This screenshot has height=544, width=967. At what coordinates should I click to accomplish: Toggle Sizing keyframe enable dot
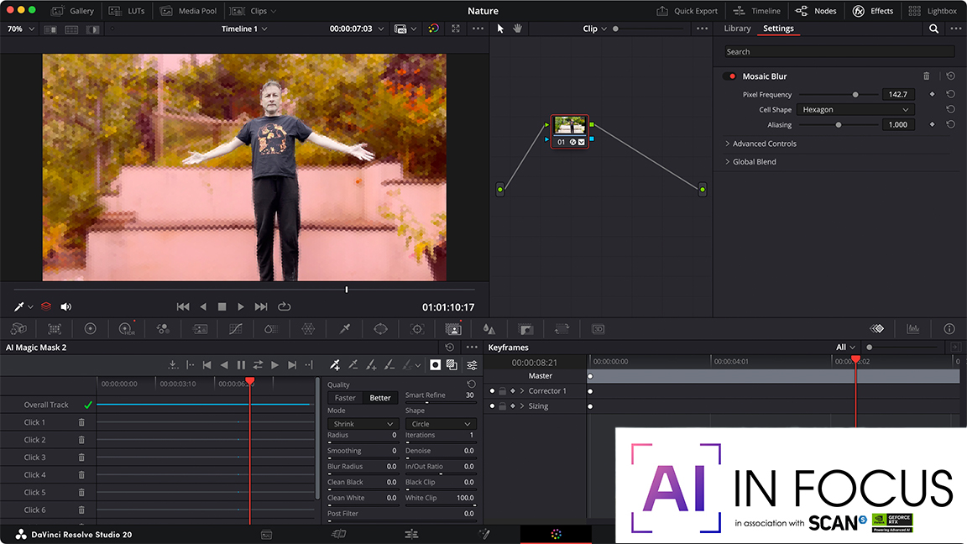tap(492, 405)
